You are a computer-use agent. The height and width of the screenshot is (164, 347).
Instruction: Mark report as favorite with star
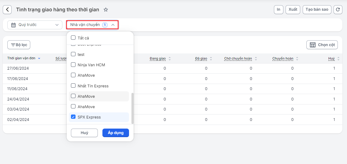tap(106, 10)
